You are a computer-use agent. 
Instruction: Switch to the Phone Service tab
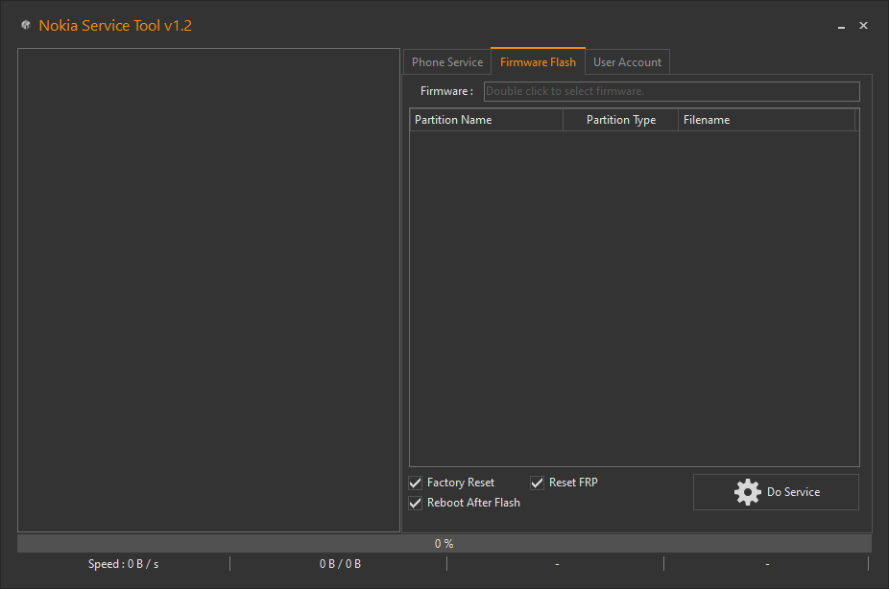(447, 62)
